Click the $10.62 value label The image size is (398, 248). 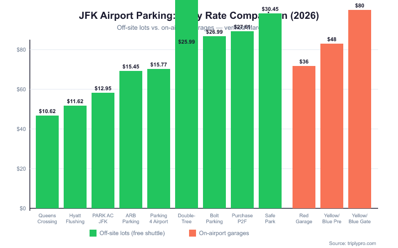47,111
